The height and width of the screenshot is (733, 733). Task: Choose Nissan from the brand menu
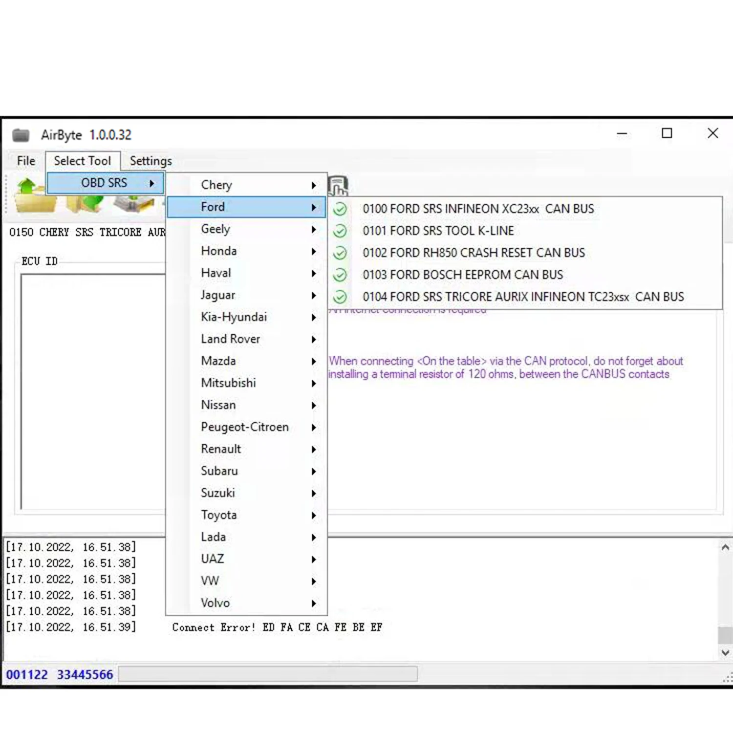coord(246,405)
